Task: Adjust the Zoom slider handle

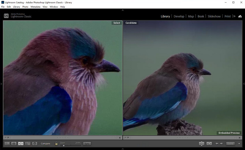Action: coord(64,145)
